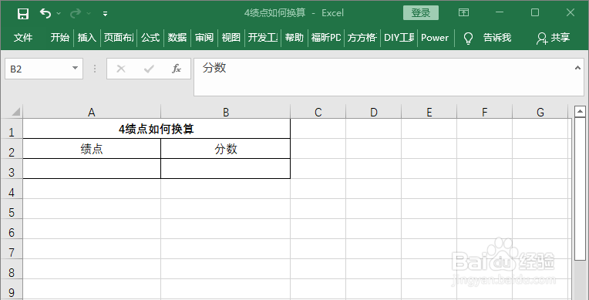Click the 登录 sign-in button
589x300 pixels.
click(421, 13)
